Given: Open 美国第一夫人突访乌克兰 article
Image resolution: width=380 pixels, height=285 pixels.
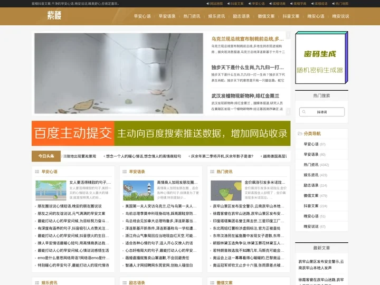Looking at the screenshot, I should click(161, 206).
